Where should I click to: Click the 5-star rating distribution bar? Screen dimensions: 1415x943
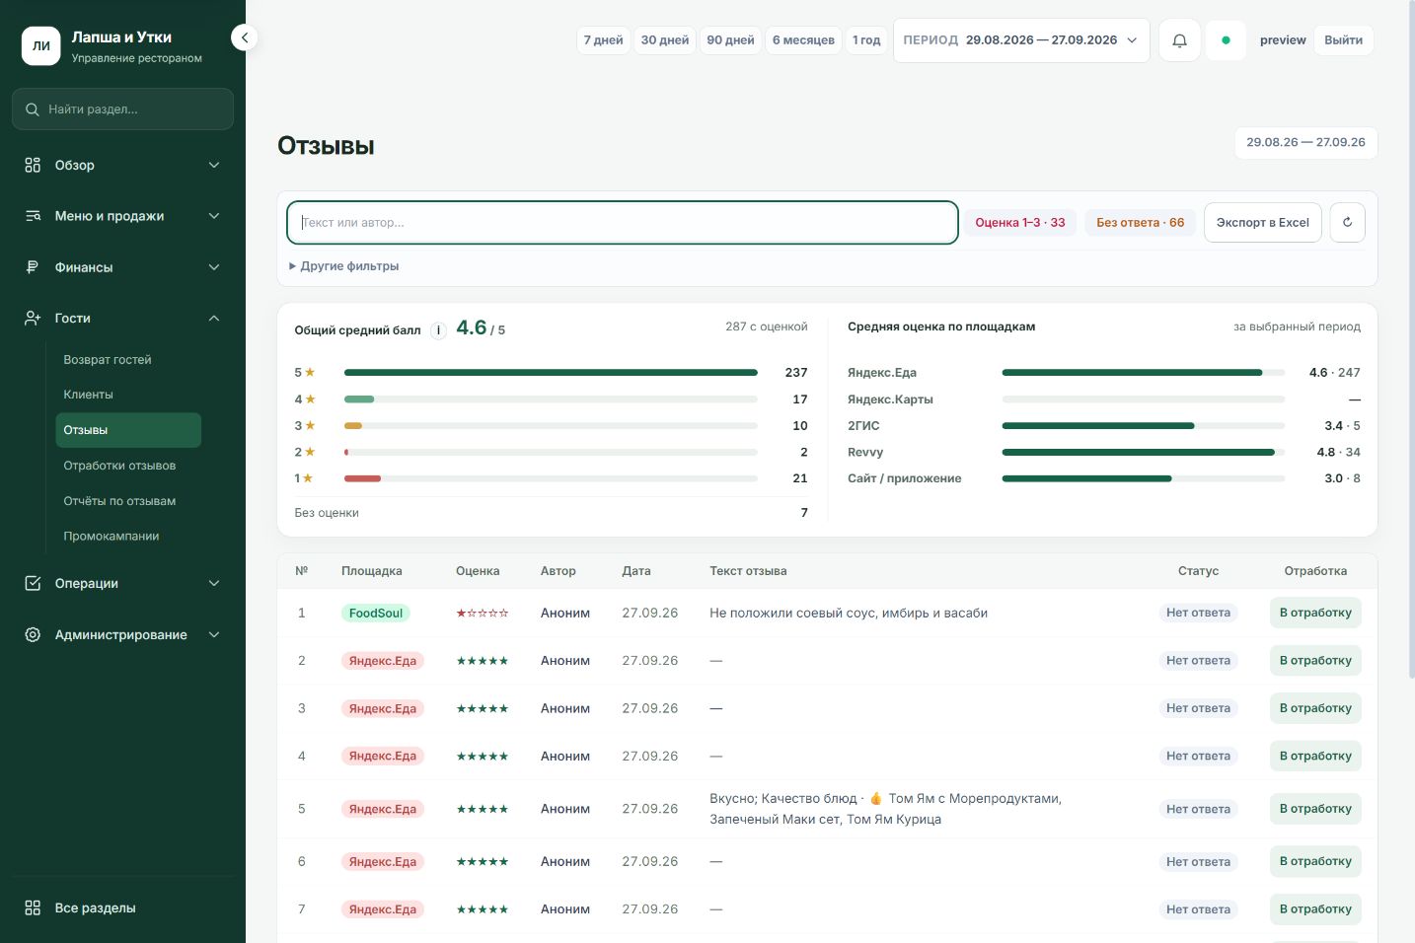point(551,373)
